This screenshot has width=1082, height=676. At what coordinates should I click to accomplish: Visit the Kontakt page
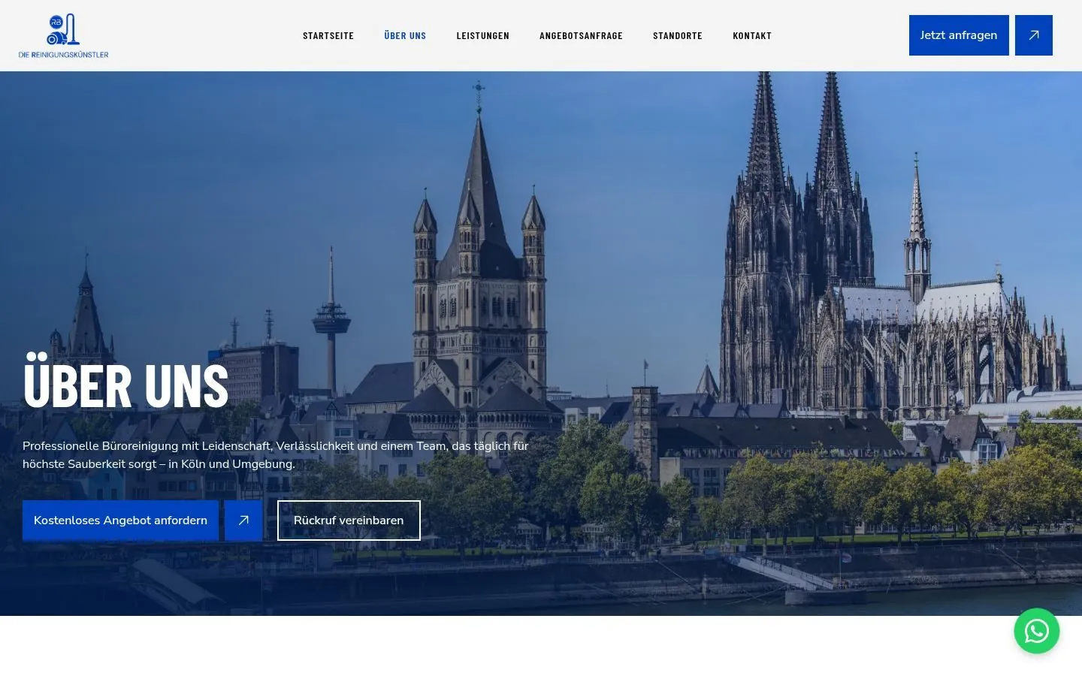[752, 36]
